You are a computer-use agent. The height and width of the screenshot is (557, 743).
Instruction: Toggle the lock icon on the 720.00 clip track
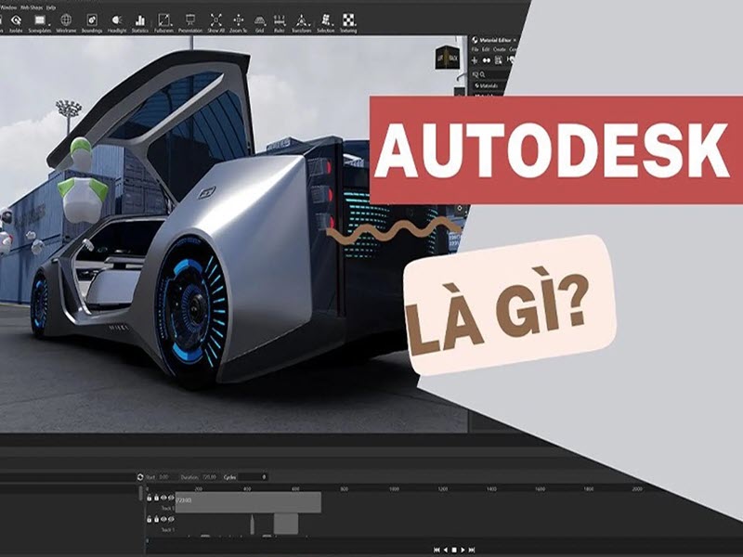156,498
